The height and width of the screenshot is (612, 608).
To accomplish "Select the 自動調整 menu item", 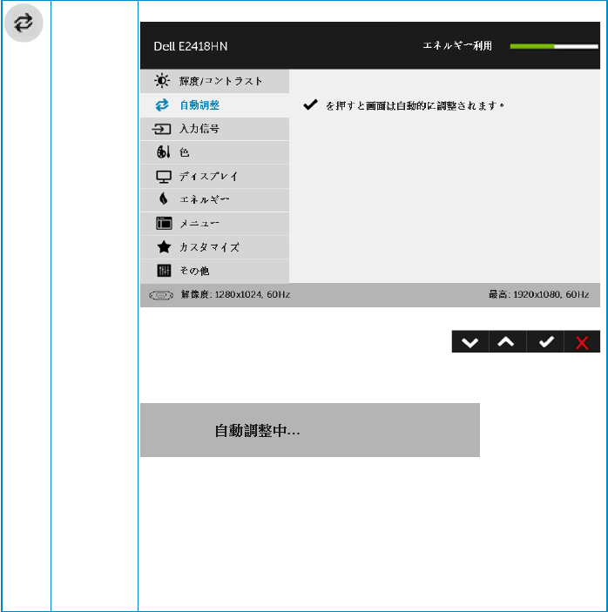I will tap(214, 105).
